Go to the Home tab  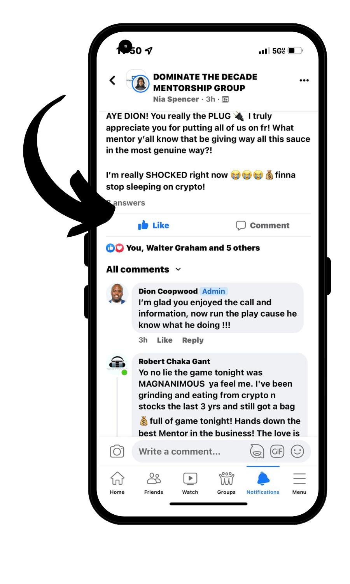[x=117, y=483]
